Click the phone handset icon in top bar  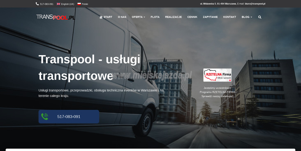click(37, 4)
